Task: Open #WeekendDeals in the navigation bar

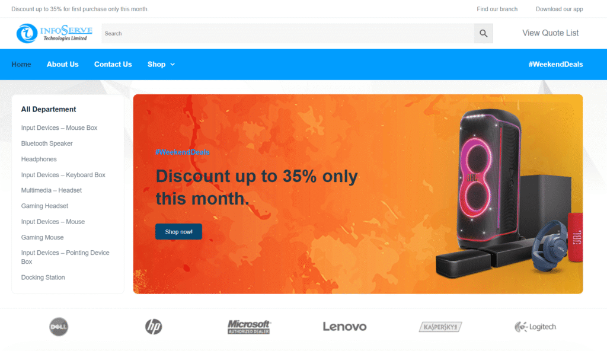Action: 555,64
